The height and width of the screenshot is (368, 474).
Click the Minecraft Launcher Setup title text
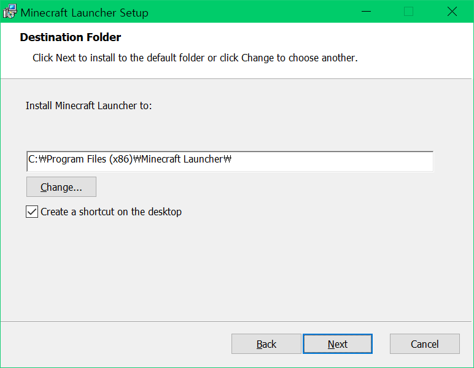coord(85,13)
